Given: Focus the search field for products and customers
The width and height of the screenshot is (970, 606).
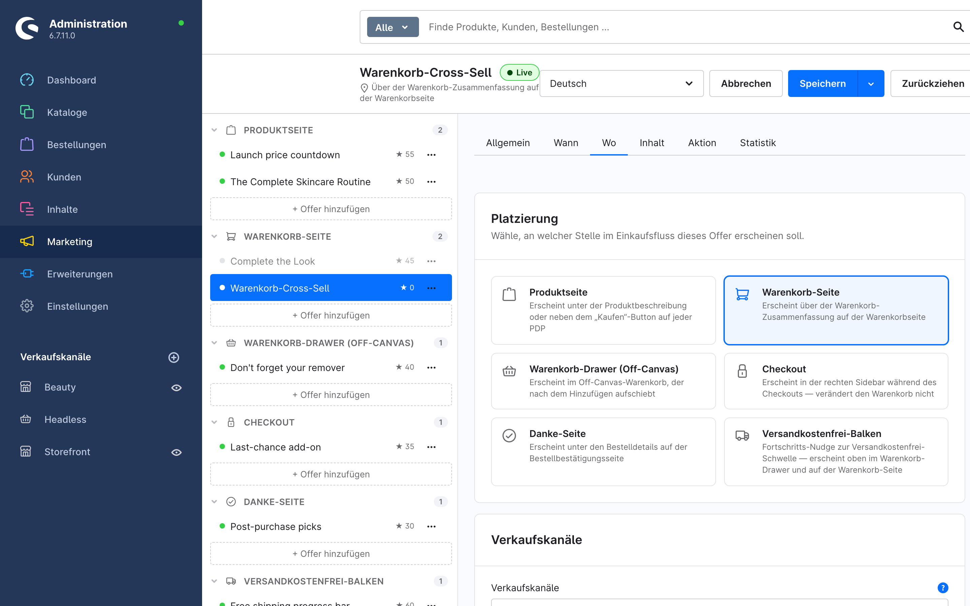Looking at the screenshot, I should tap(685, 27).
